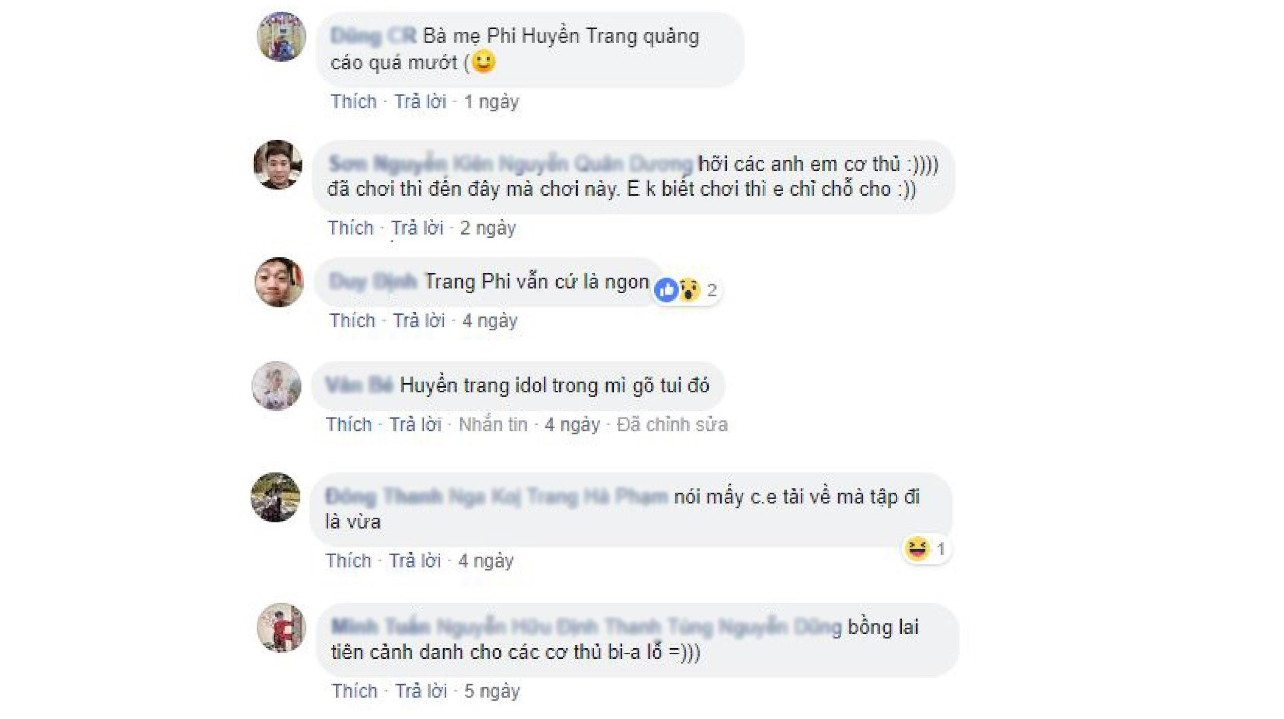Click the "5 ngày" timestamp on the last comment
The image size is (1284, 719).
click(492, 691)
